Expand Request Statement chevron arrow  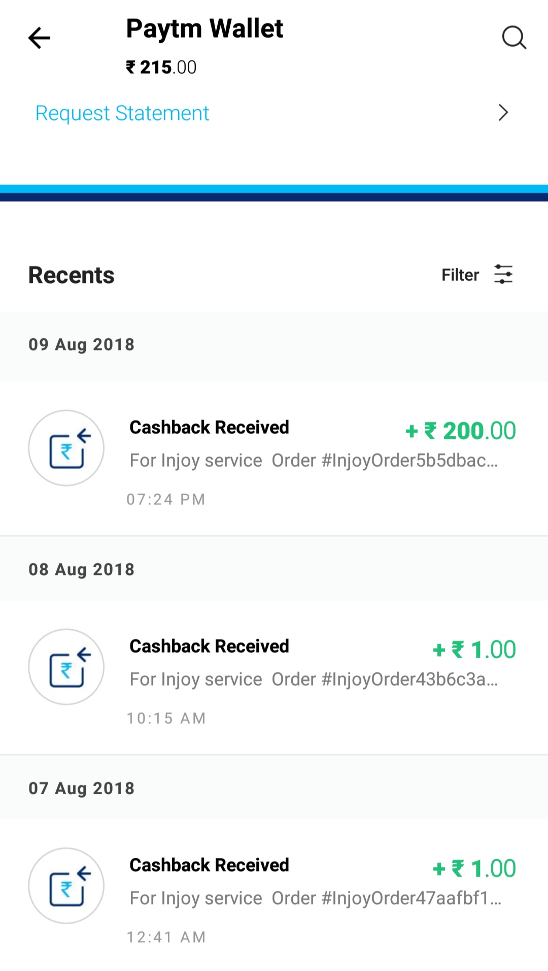point(503,113)
